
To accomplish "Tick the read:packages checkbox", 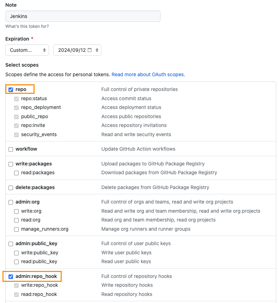I will pyautogui.click(x=16, y=173).
